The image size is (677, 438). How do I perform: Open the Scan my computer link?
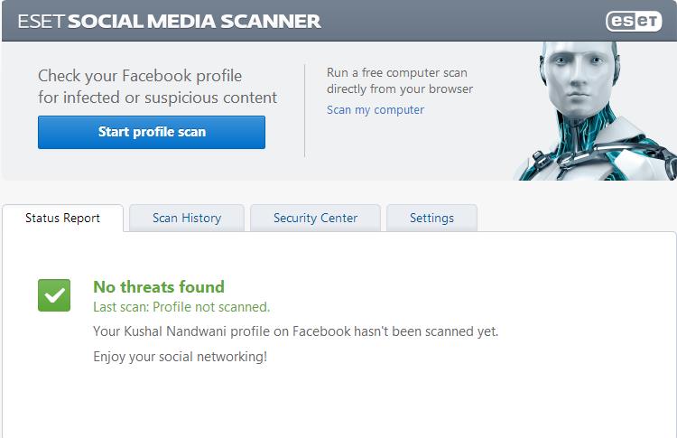pos(375,110)
